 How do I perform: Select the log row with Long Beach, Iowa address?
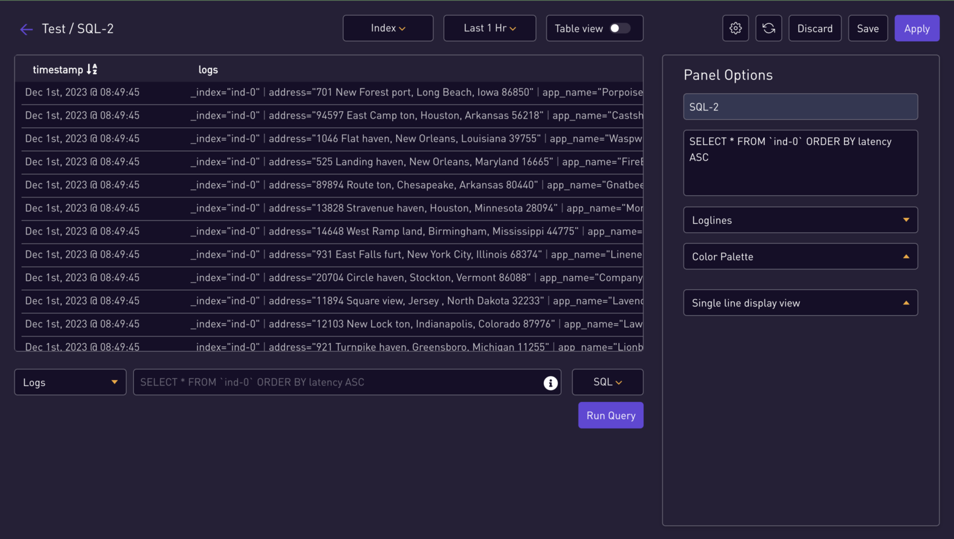point(332,93)
